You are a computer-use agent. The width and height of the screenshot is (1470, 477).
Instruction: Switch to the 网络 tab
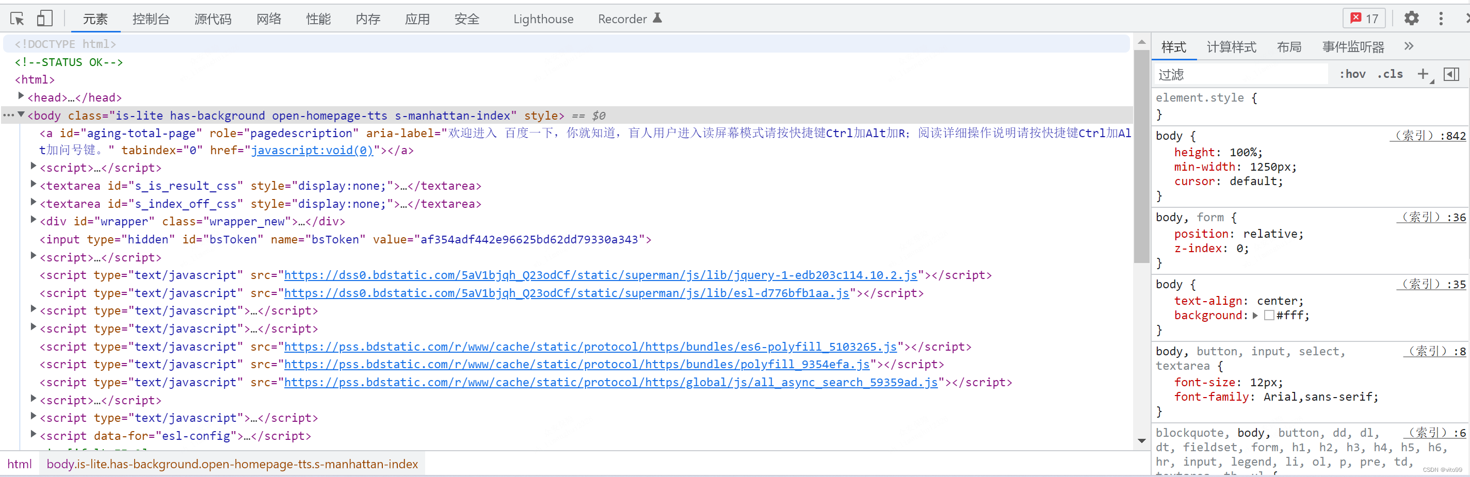point(269,19)
